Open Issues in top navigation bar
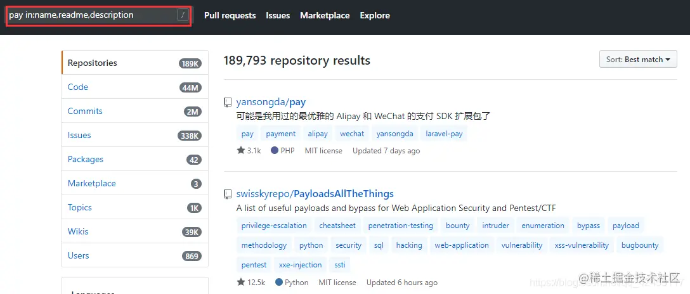The image size is (690, 294). tap(278, 15)
